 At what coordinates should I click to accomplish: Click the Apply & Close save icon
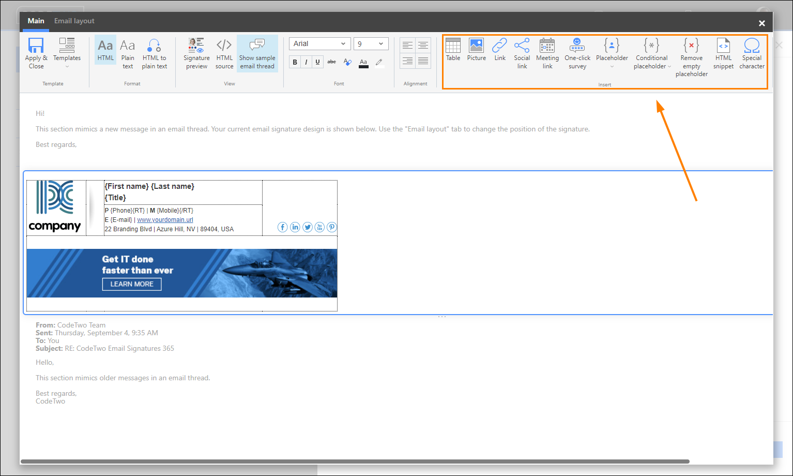pyautogui.click(x=36, y=46)
